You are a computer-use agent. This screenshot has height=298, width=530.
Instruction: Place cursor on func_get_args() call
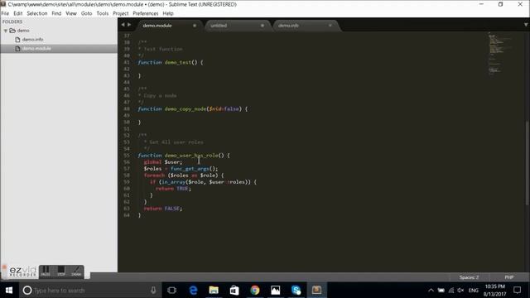coord(194,169)
